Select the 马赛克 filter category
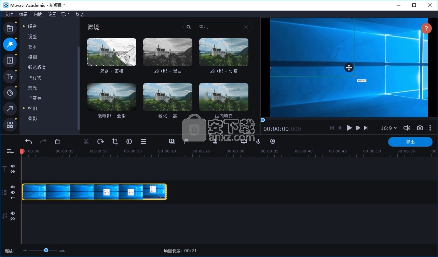This screenshot has height=257, width=438. tap(35, 98)
